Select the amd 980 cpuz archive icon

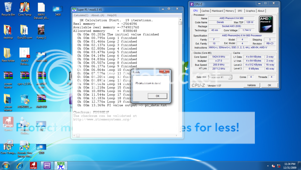(41, 80)
